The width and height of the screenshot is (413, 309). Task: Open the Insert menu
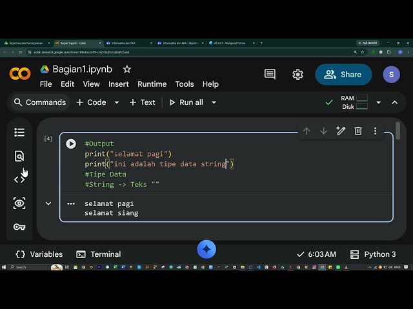pyautogui.click(x=119, y=84)
